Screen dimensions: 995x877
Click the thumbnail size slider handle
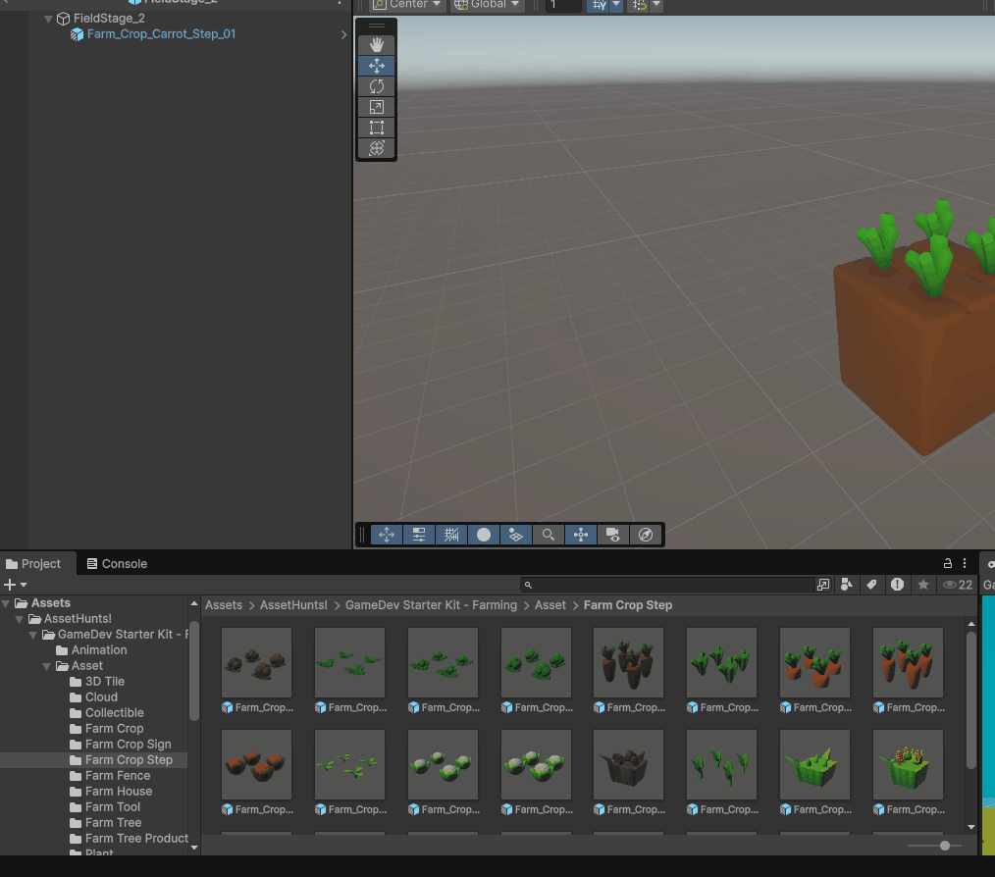pos(944,845)
